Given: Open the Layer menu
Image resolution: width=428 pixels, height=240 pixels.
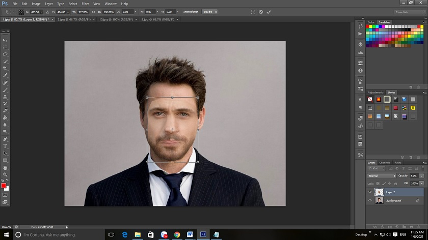Looking at the screenshot, I should (x=49, y=4).
